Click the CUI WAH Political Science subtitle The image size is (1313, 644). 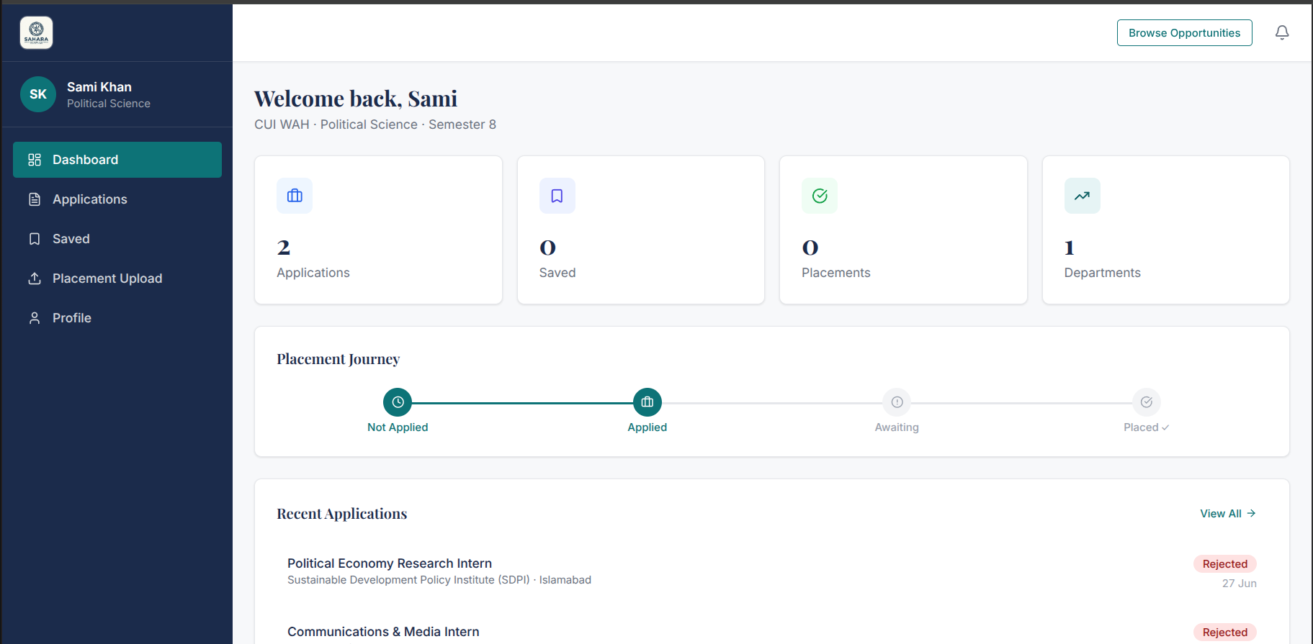pos(375,124)
